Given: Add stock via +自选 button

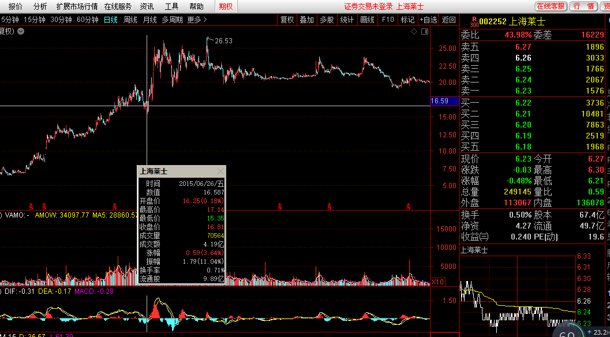Looking at the screenshot, I should pos(428,20).
